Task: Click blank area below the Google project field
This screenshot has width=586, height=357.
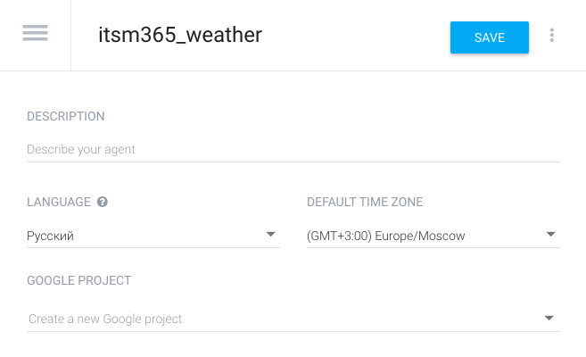Action: point(293,345)
